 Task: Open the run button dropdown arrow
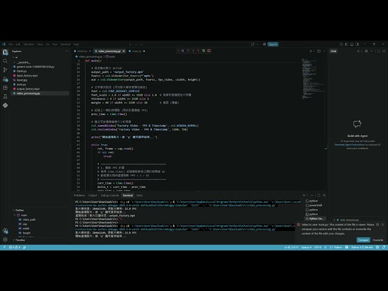click(314, 51)
